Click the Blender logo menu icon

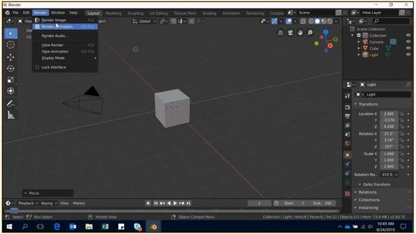pyautogui.click(x=7, y=13)
